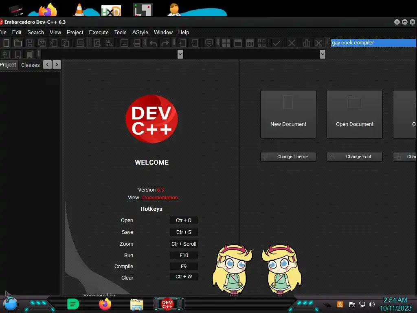Click the Profile bar-chart toolbar icon

[x=307, y=43]
